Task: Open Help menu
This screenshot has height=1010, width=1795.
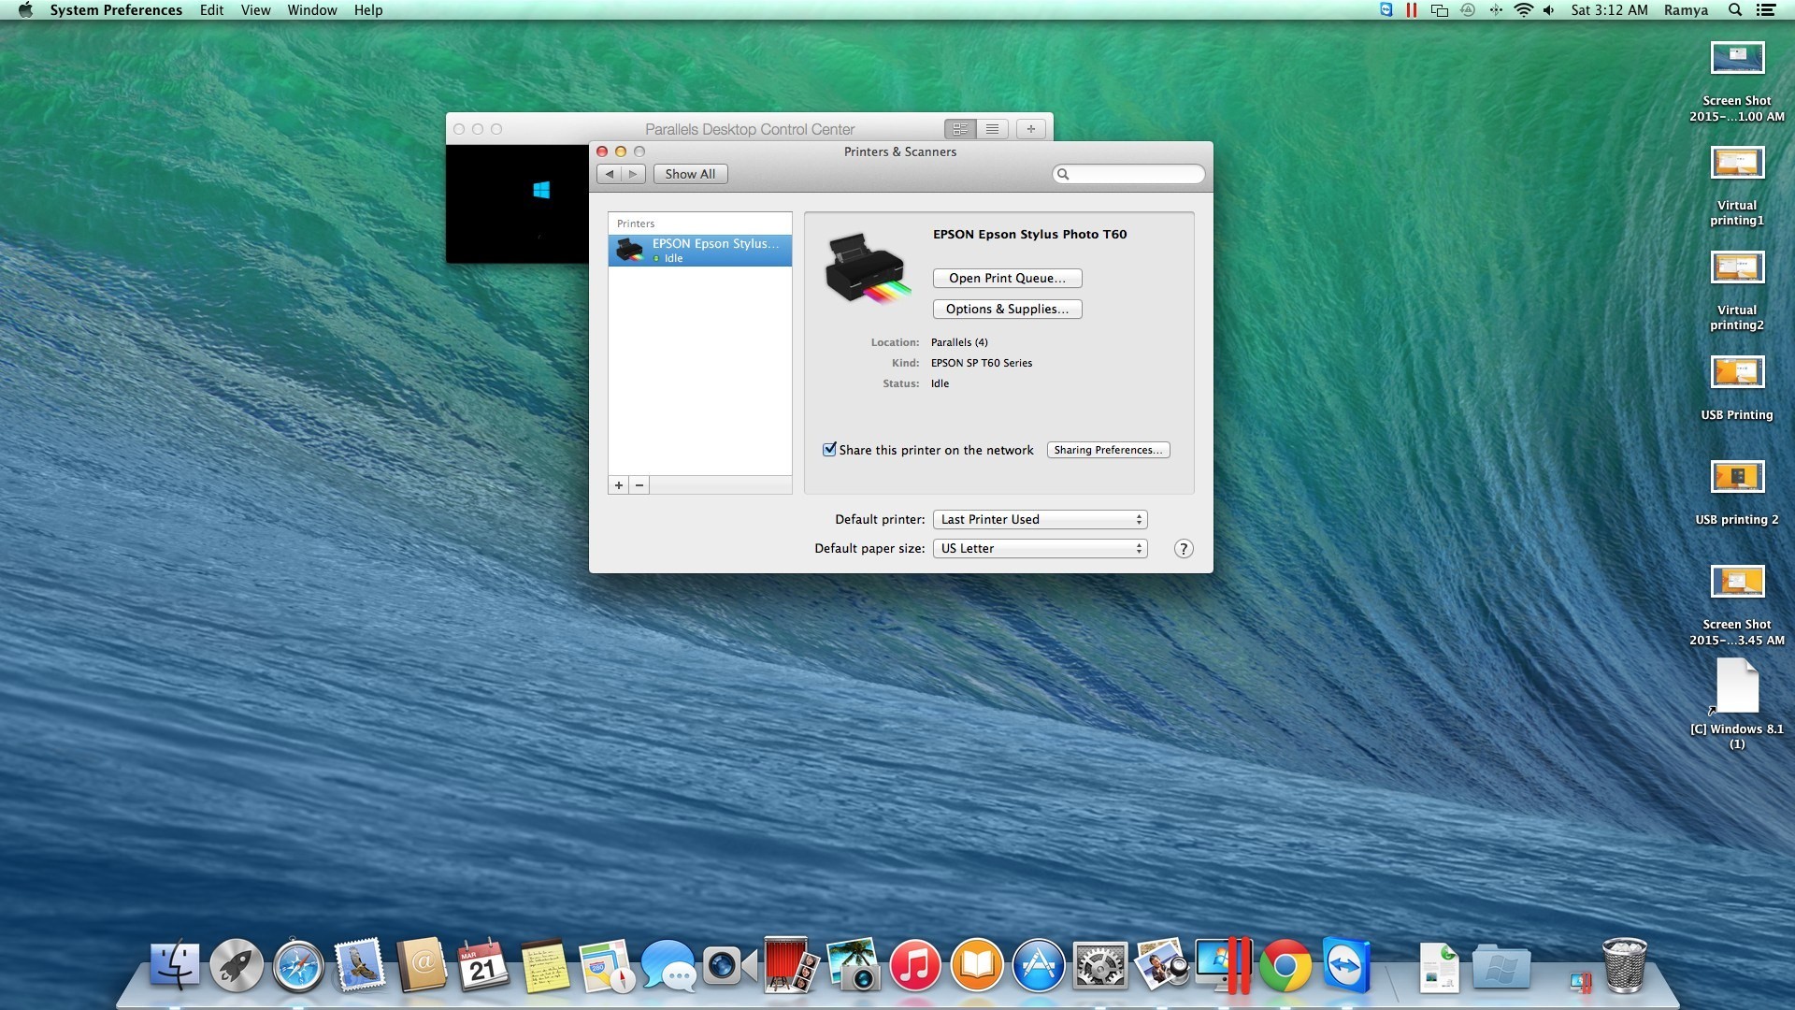Action: click(368, 10)
